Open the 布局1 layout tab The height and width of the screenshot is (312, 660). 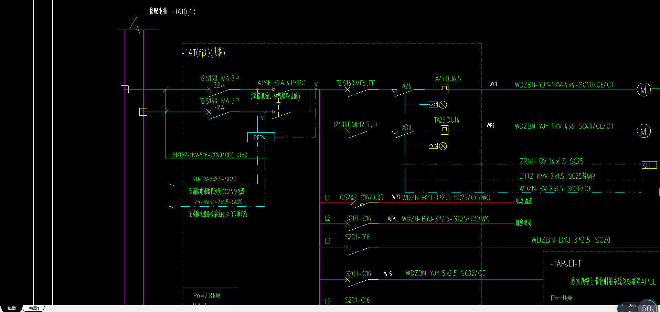(34, 309)
